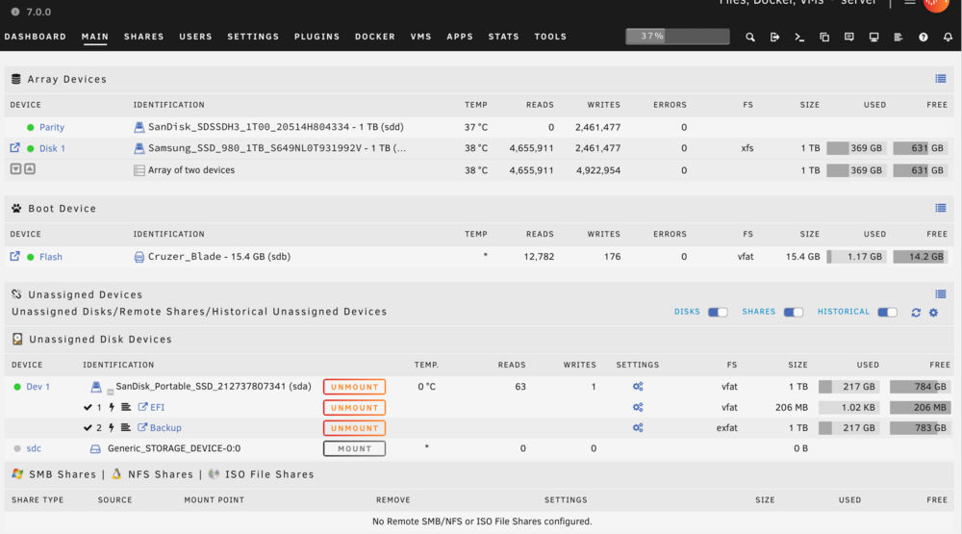
Task: Refresh unassigned devices with the refresh icon
Action: tap(916, 313)
